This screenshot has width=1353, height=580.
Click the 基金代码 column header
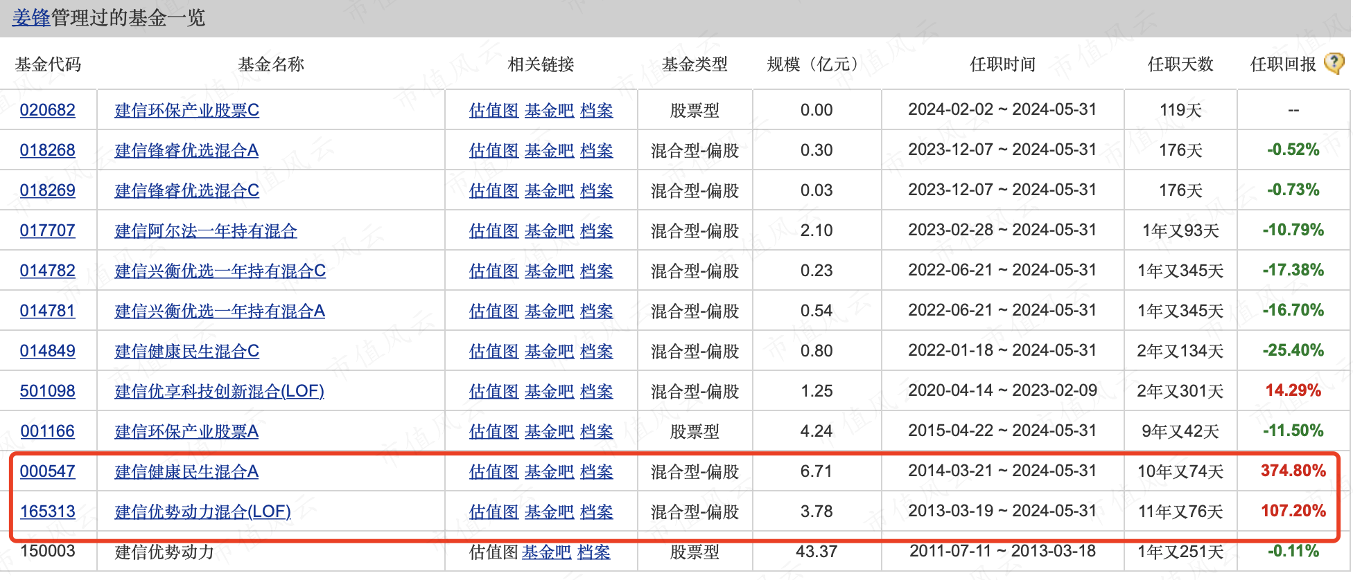[x=48, y=64]
